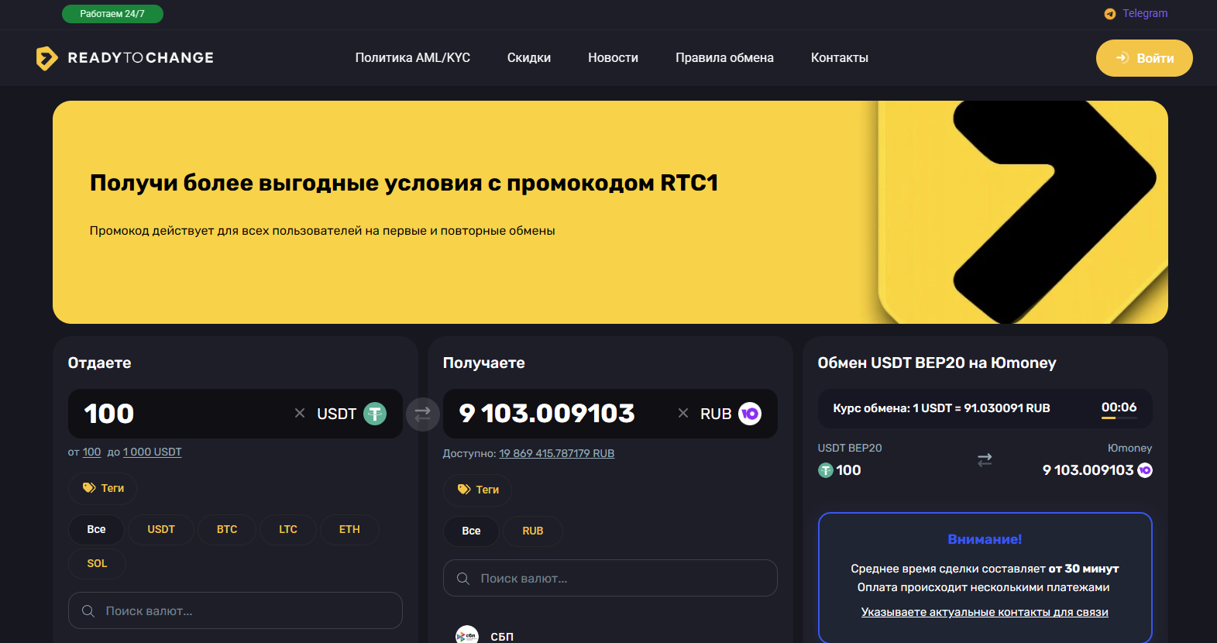The width and height of the screenshot is (1217, 643).
Task: Click Курс обмена rate text
Action: (x=941, y=408)
